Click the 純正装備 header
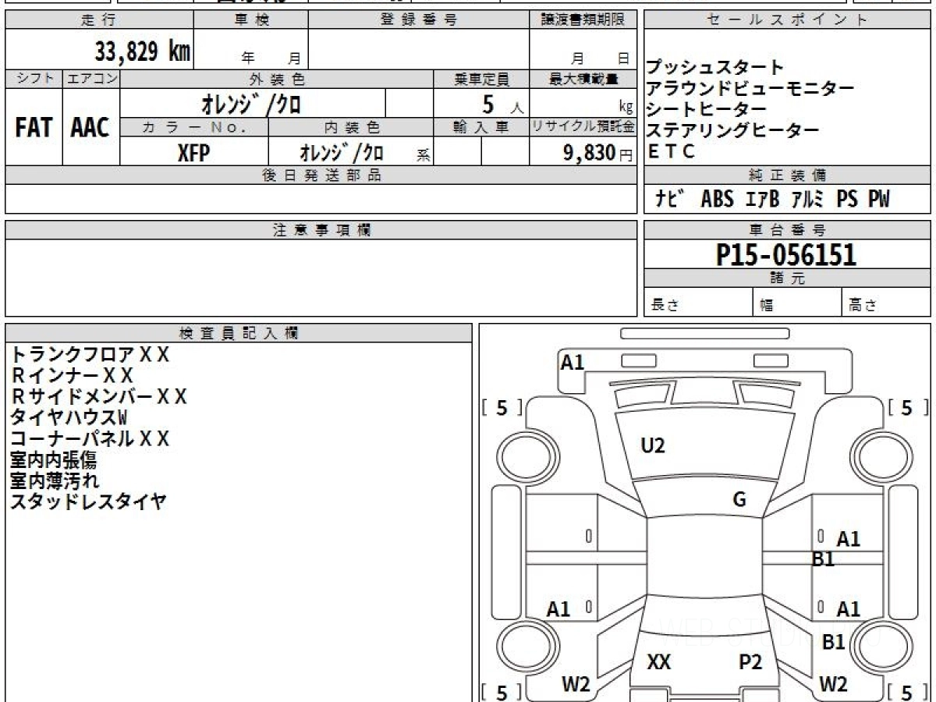Viewport: 936px width, 702px height. point(787,175)
